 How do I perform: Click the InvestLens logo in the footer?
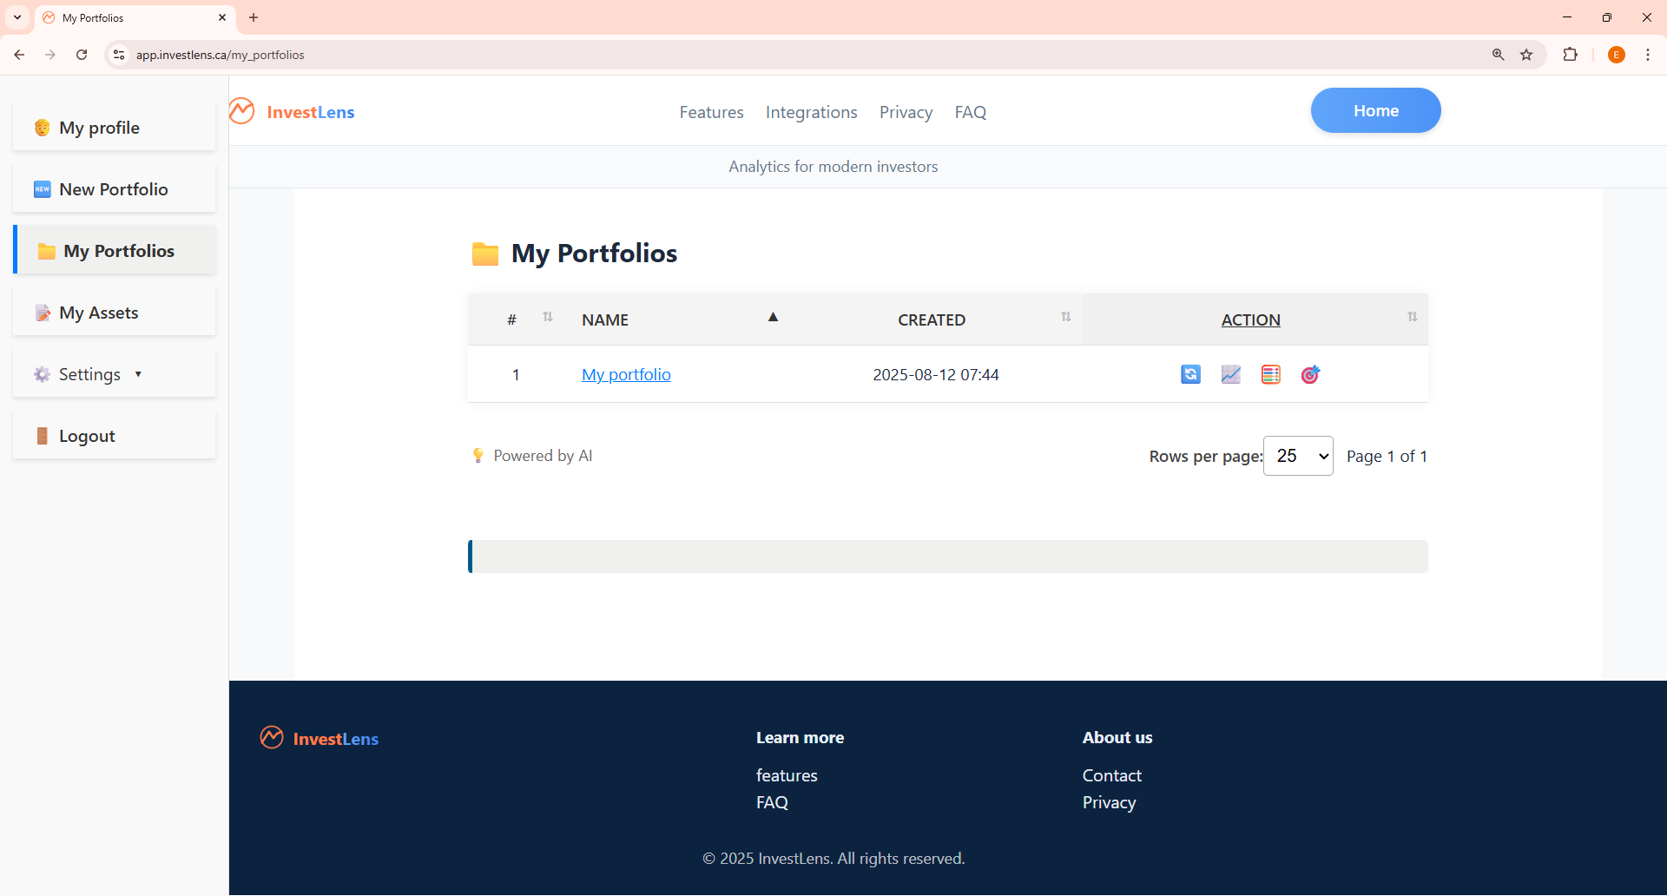tap(320, 738)
